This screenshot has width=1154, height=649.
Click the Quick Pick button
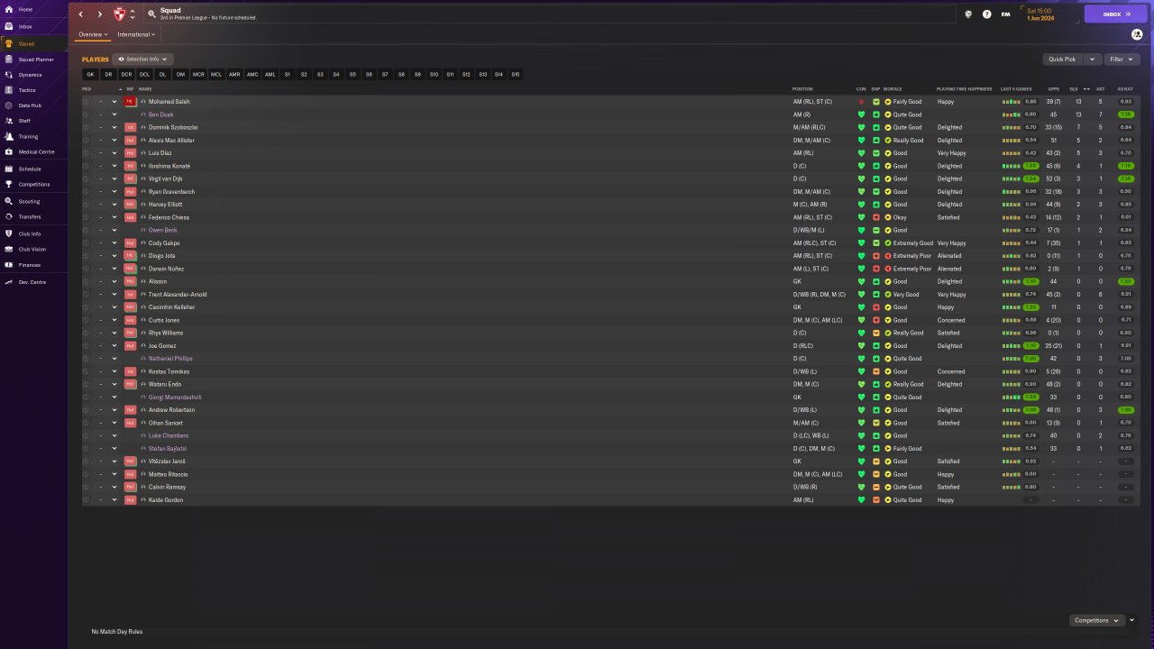(x=1062, y=59)
